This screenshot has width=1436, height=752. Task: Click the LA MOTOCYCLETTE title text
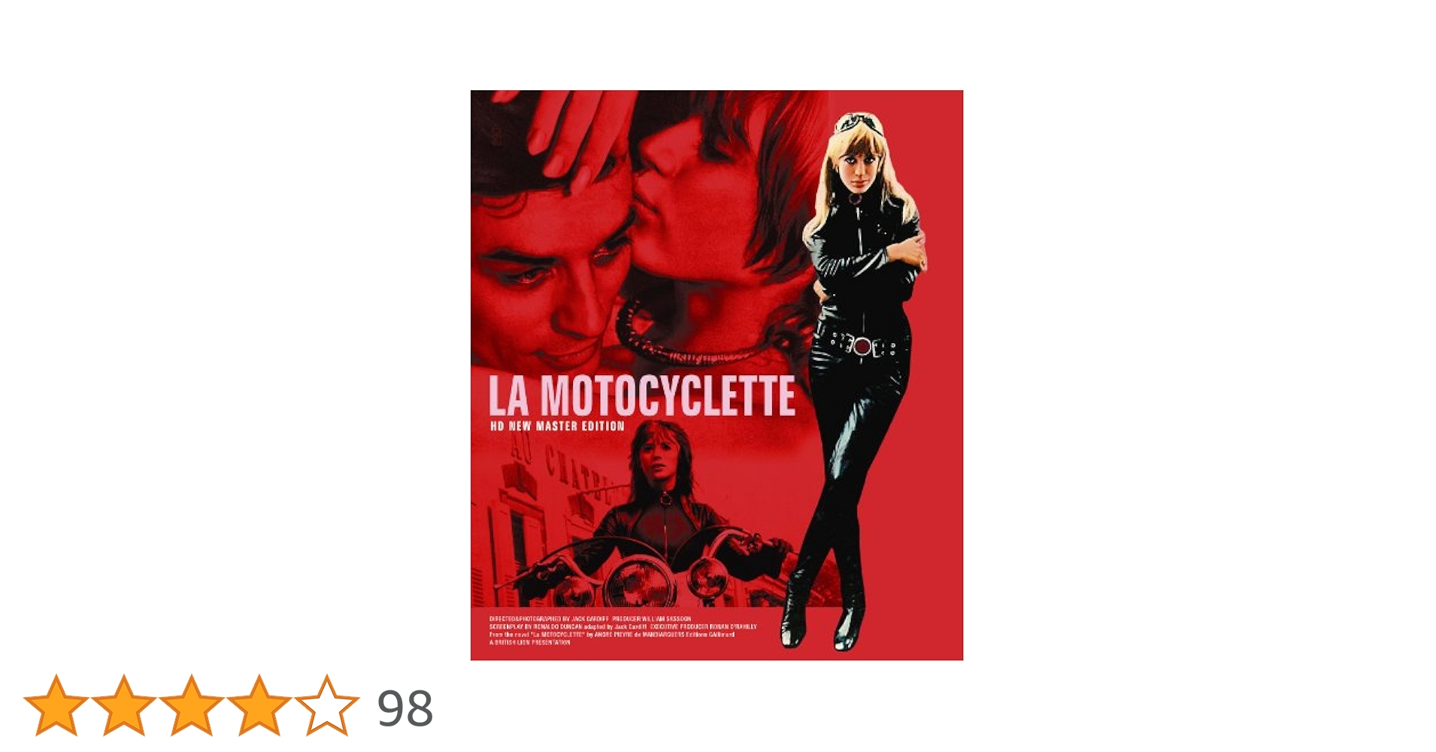tap(641, 396)
